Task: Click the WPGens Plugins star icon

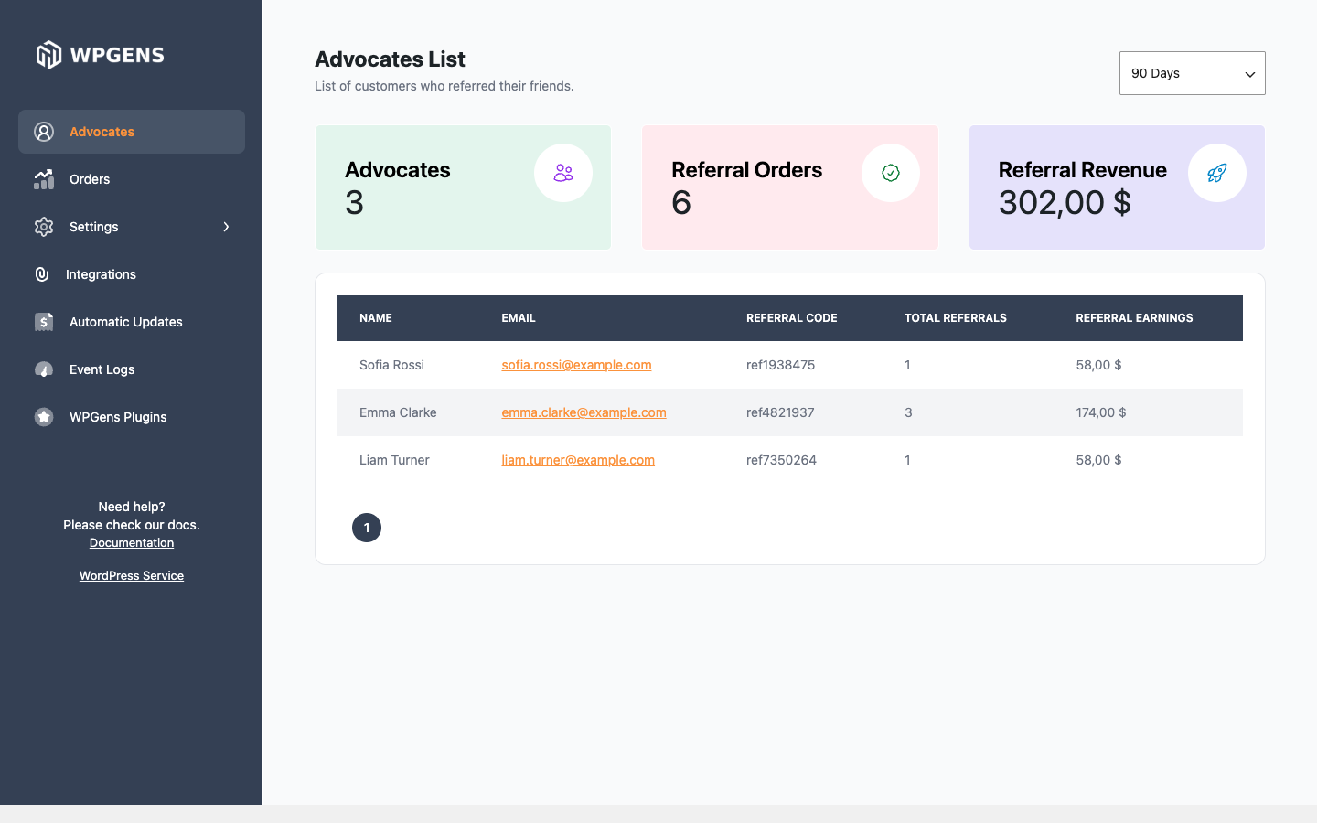Action: pos(44,417)
